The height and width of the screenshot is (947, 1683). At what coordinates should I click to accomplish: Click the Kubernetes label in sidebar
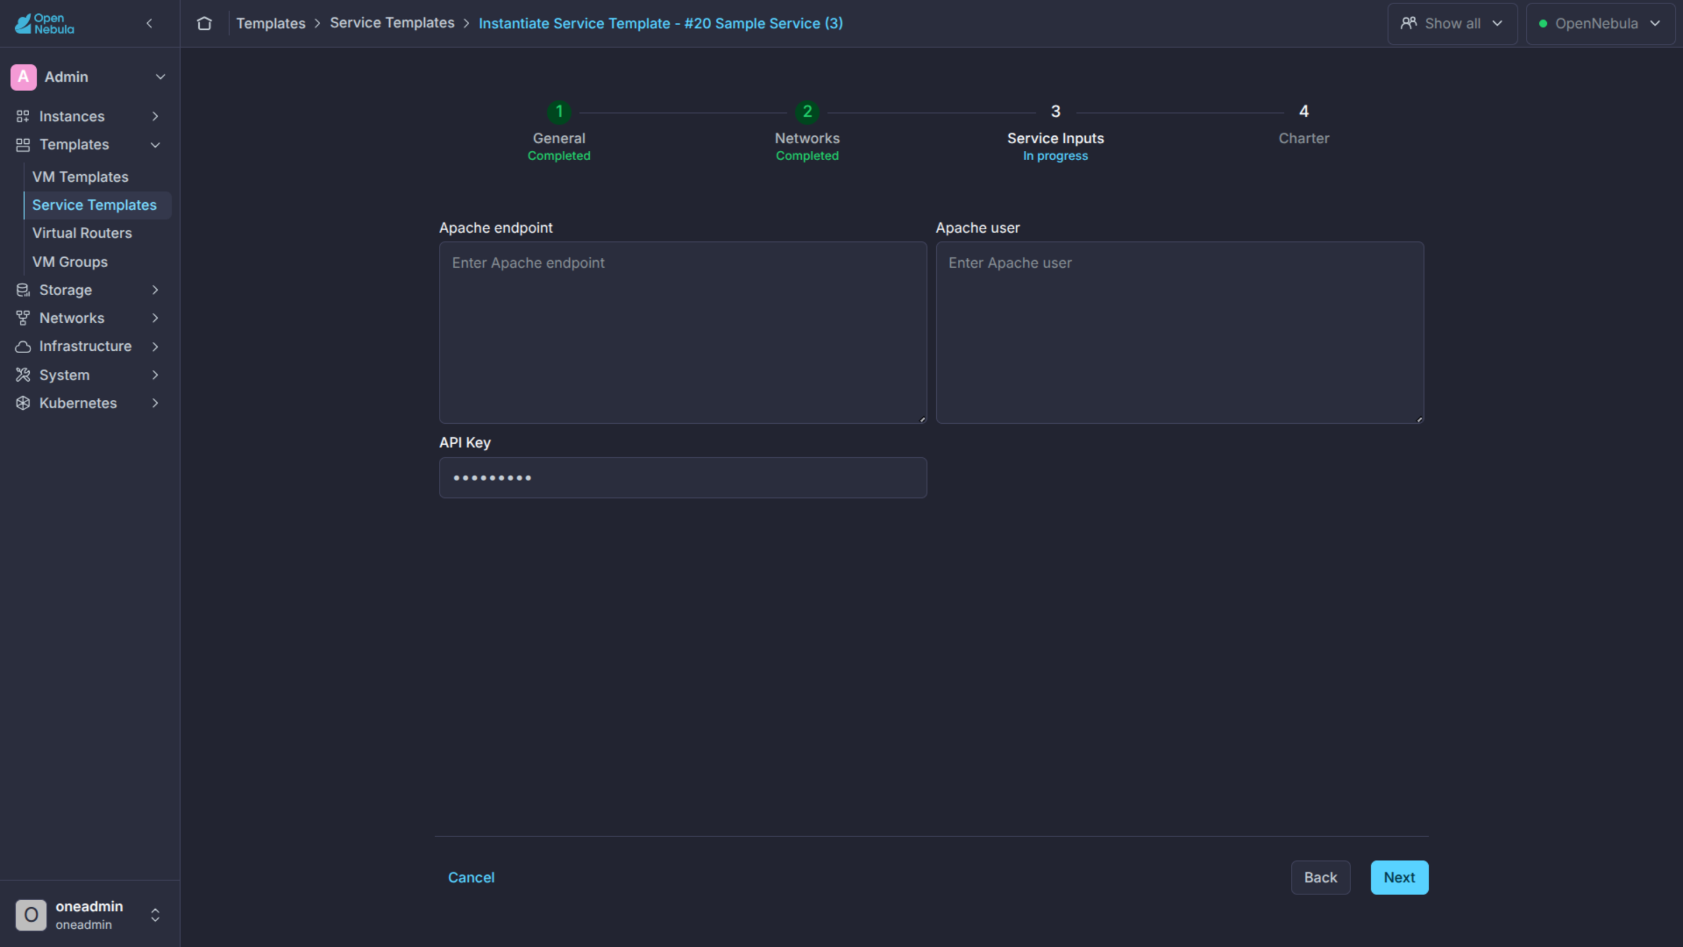click(78, 403)
